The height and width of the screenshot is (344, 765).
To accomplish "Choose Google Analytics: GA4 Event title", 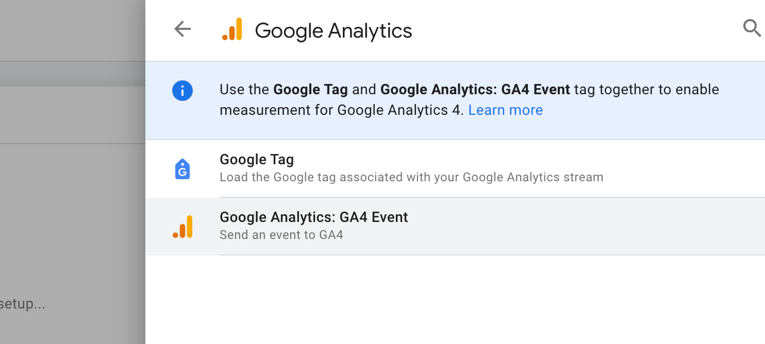I will (x=314, y=217).
